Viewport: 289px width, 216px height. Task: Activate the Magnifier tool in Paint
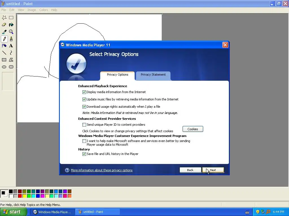pyautogui.click(x=11, y=32)
